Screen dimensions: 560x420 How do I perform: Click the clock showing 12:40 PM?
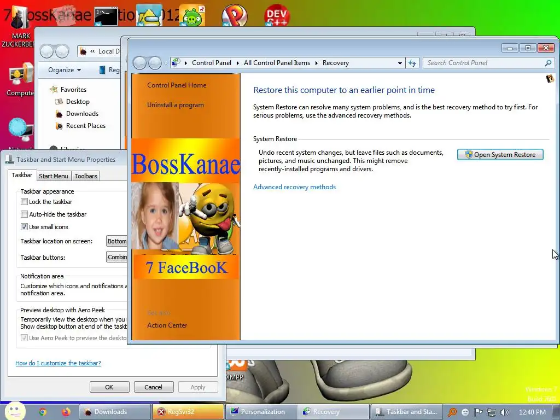click(x=532, y=412)
